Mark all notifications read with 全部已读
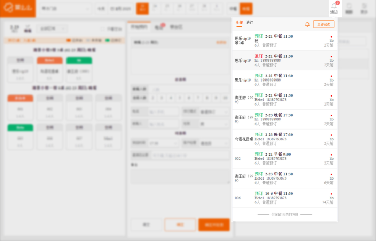 point(323,24)
